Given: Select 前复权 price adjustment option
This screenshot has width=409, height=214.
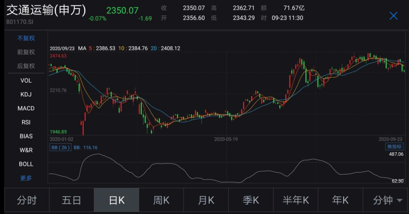Looking at the screenshot, I should pyautogui.click(x=26, y=52).
